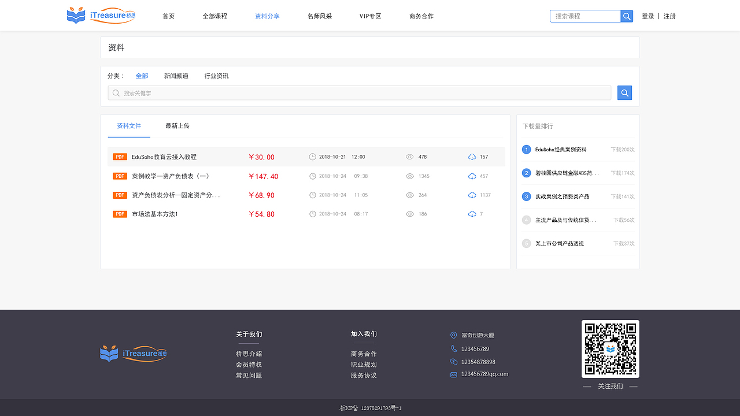Select the 新闻频道 category filter
Image resolution: width=740 pixels, height=416 pixels.
tap(176, 76)
